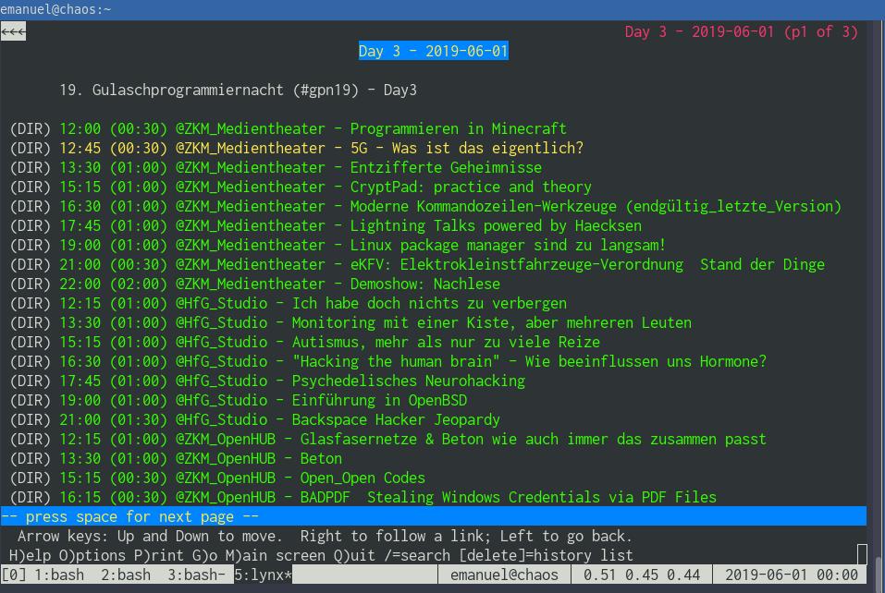Image resolution: width=885 pixels, height=593 pixels.
Task: Select 'Backspace Hacker Jeopardy' entry
Action: (x=279, y=420)
